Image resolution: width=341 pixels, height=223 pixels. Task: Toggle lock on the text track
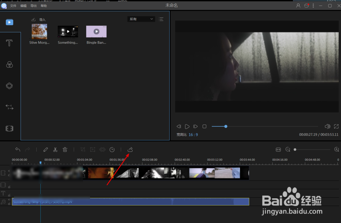tap(9, 195)
